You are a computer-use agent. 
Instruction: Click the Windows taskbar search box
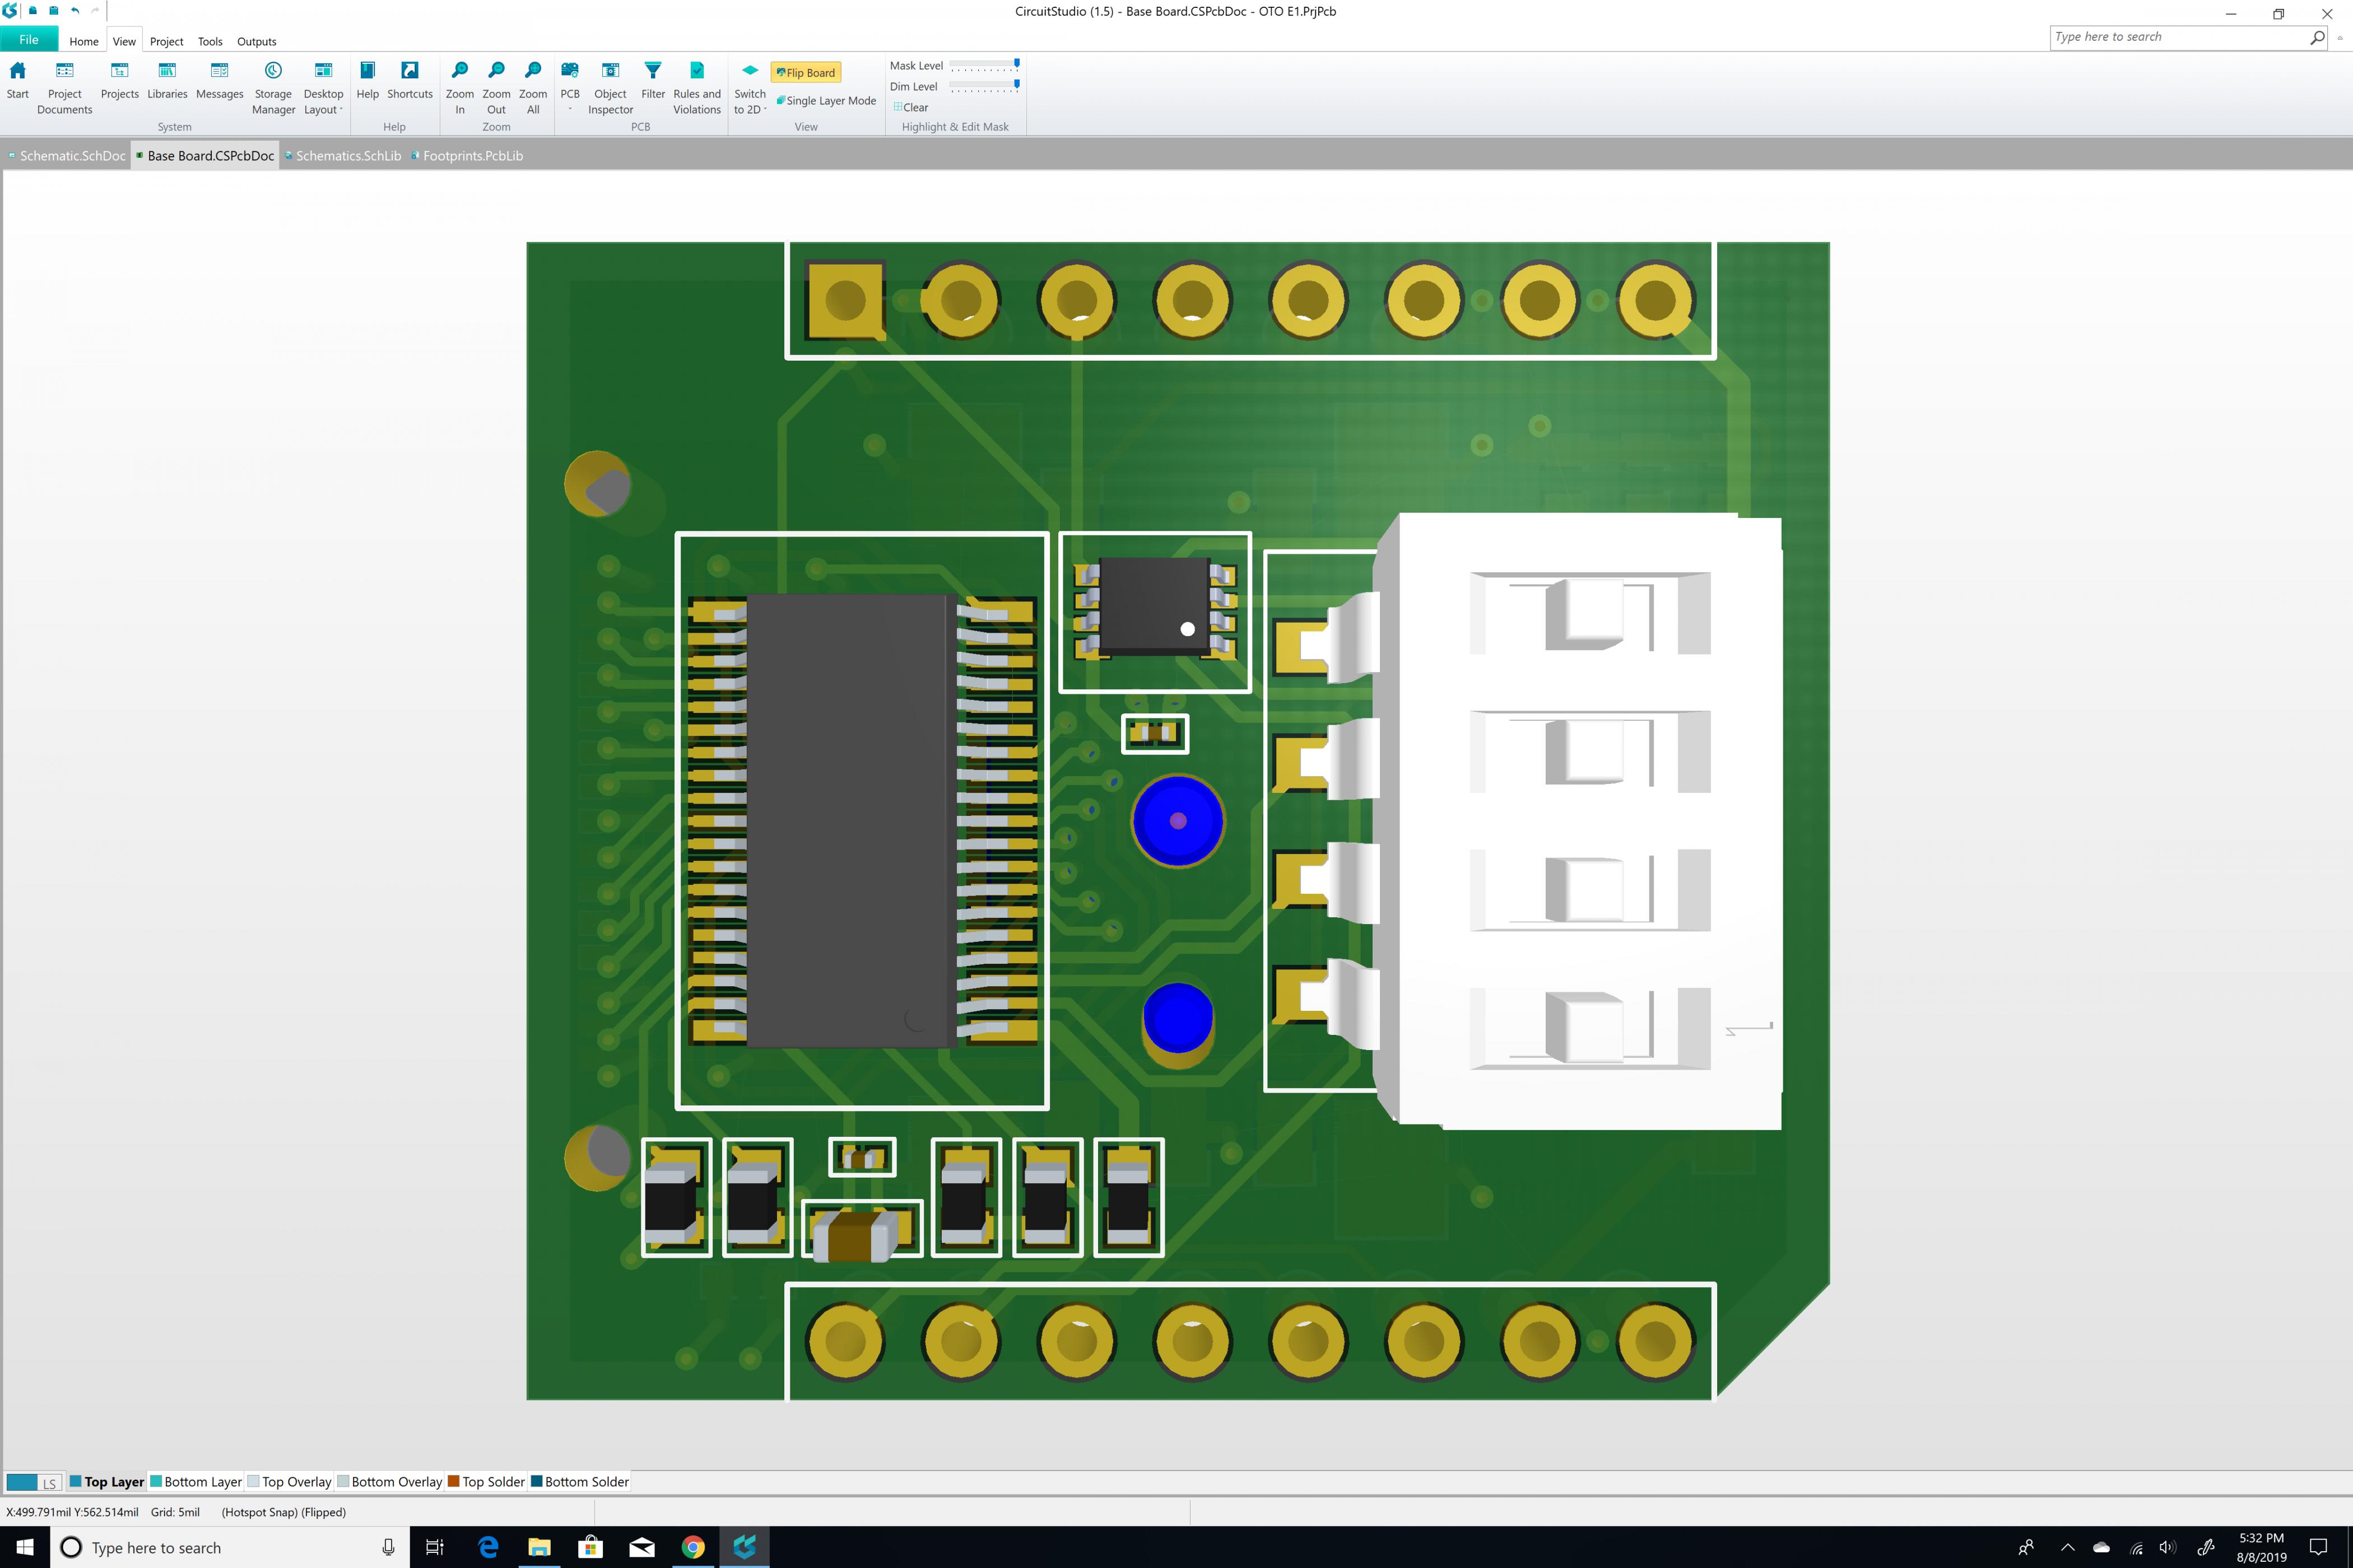click(x=230, y=1547)
